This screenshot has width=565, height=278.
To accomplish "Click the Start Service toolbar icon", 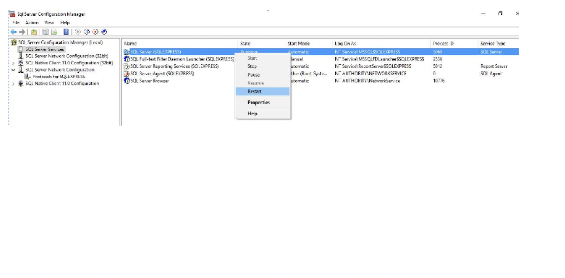I will (x=78, y=32).
